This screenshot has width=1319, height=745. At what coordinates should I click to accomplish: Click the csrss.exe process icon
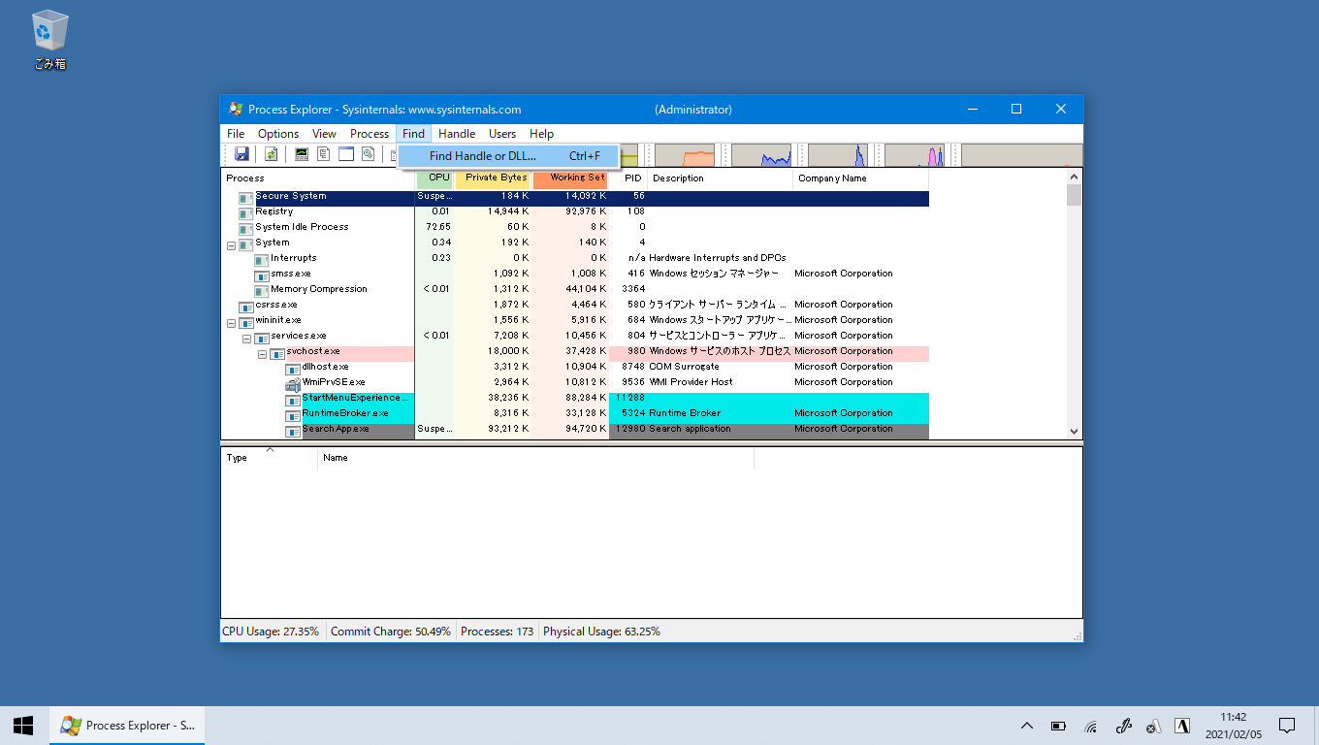[246, 306]
